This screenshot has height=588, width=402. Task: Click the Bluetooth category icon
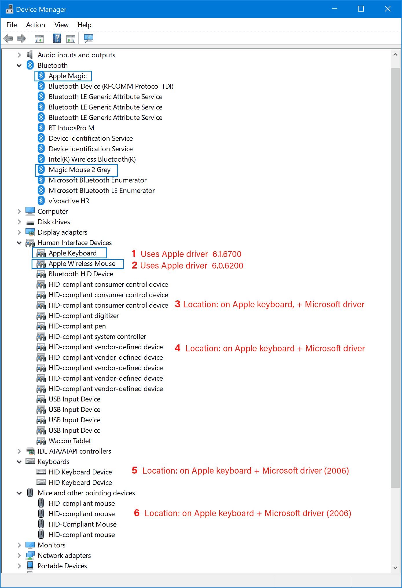pyautogui.click(x=30, y=65)
